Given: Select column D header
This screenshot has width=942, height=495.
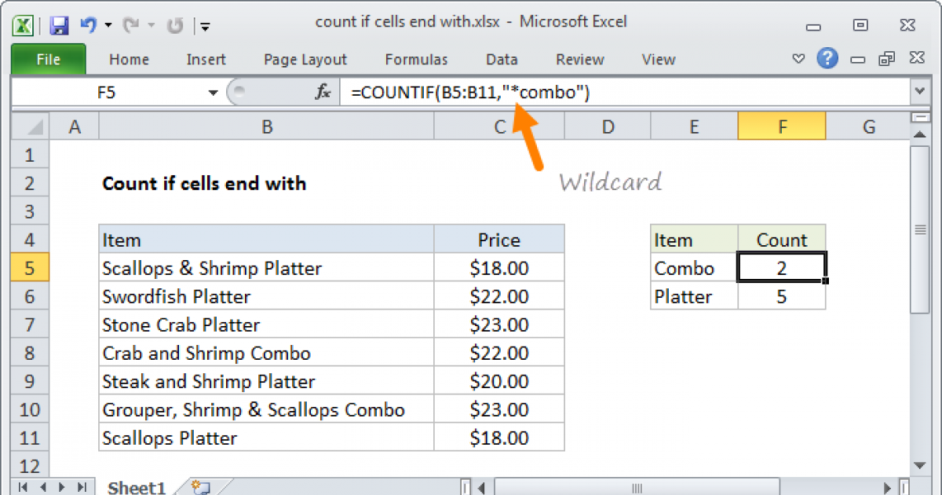Looking at the screenshot, I should 608,126.
